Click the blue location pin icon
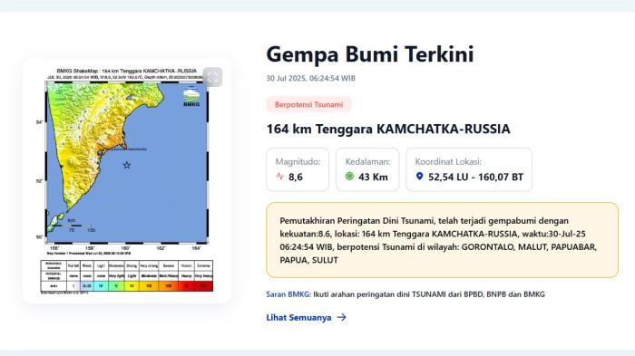 pos(419,177)
